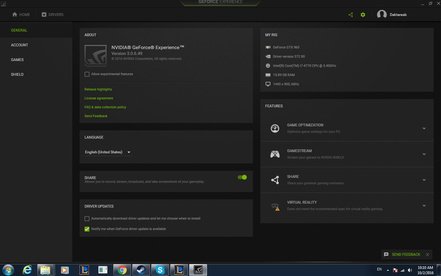The width and height of the screenshot is (441, 276).
Task: Check automatically download driver updates option
Action: point(87,219)
